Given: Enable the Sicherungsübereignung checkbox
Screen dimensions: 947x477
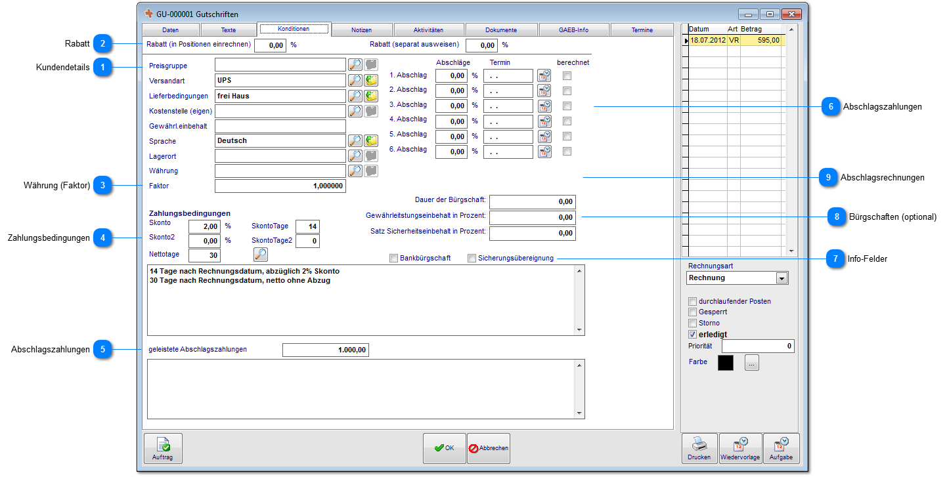Looking at the screenshot, I should [472, 259].
